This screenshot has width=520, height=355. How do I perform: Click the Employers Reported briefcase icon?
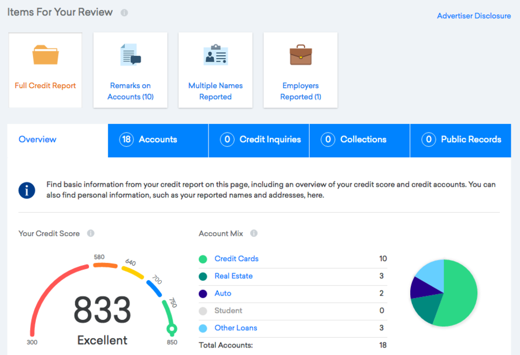click(x=300, y=55)
